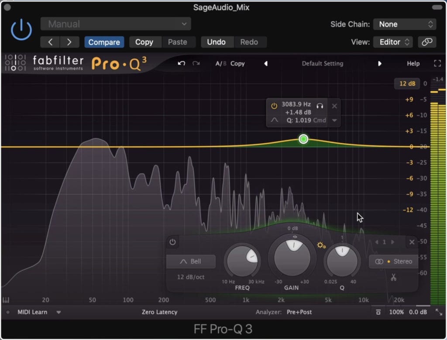Open the Analyzer Pre+Post menu
Screen dimensions: 447x340
click(299, 312)
